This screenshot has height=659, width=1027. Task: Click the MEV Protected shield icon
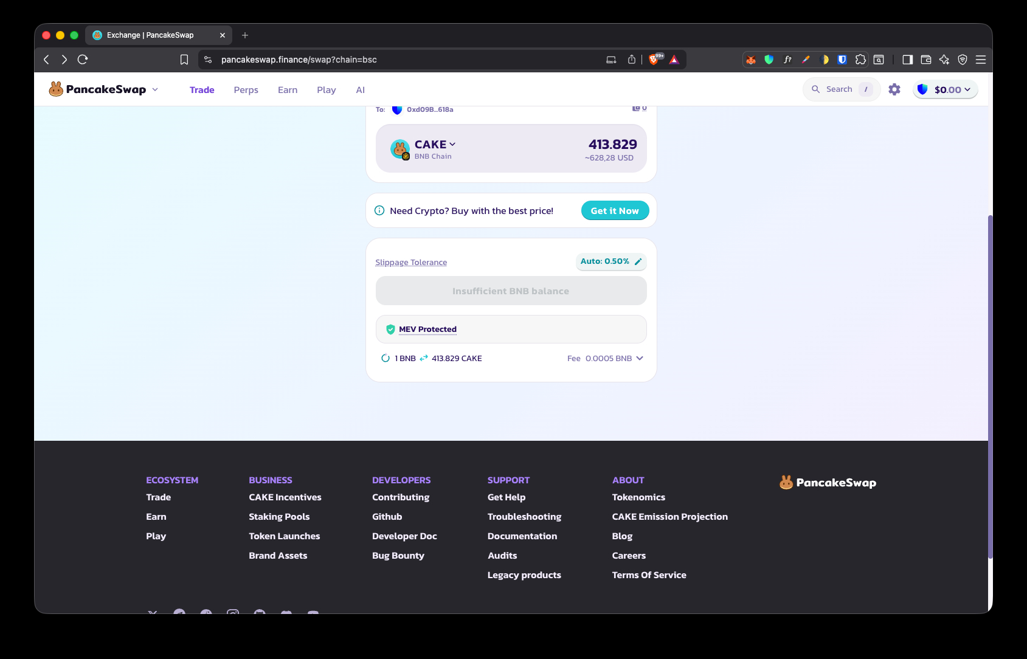(390, 329)
